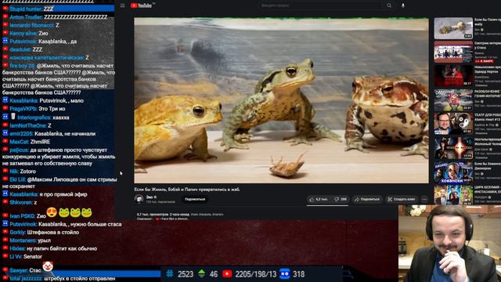Click chat username Stupid hunter

tap(26, 9)
